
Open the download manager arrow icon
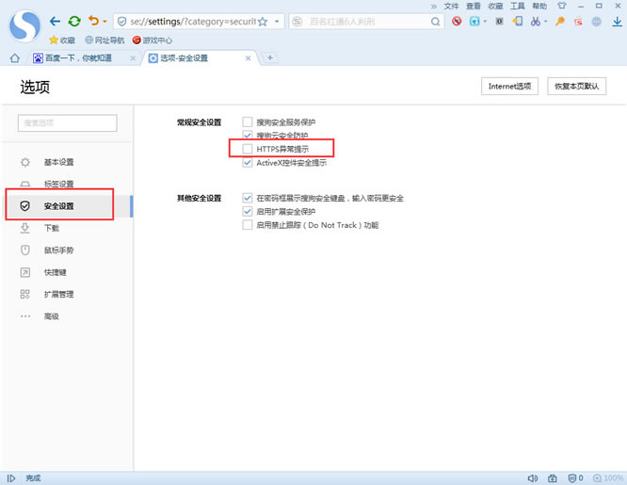(x=617, y=22)
